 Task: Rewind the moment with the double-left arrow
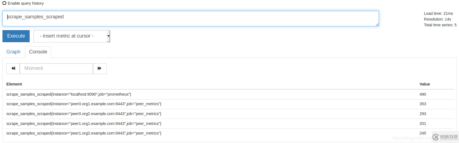(x=13, y=68)
